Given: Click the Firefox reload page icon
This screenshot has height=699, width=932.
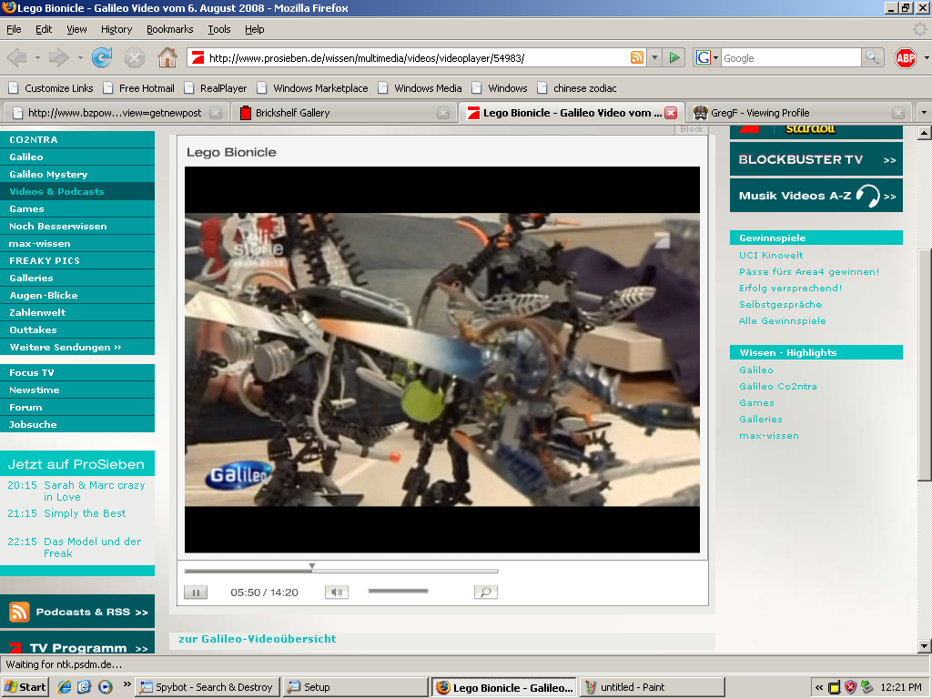Looking at the screenshot, I should point(102,57).
